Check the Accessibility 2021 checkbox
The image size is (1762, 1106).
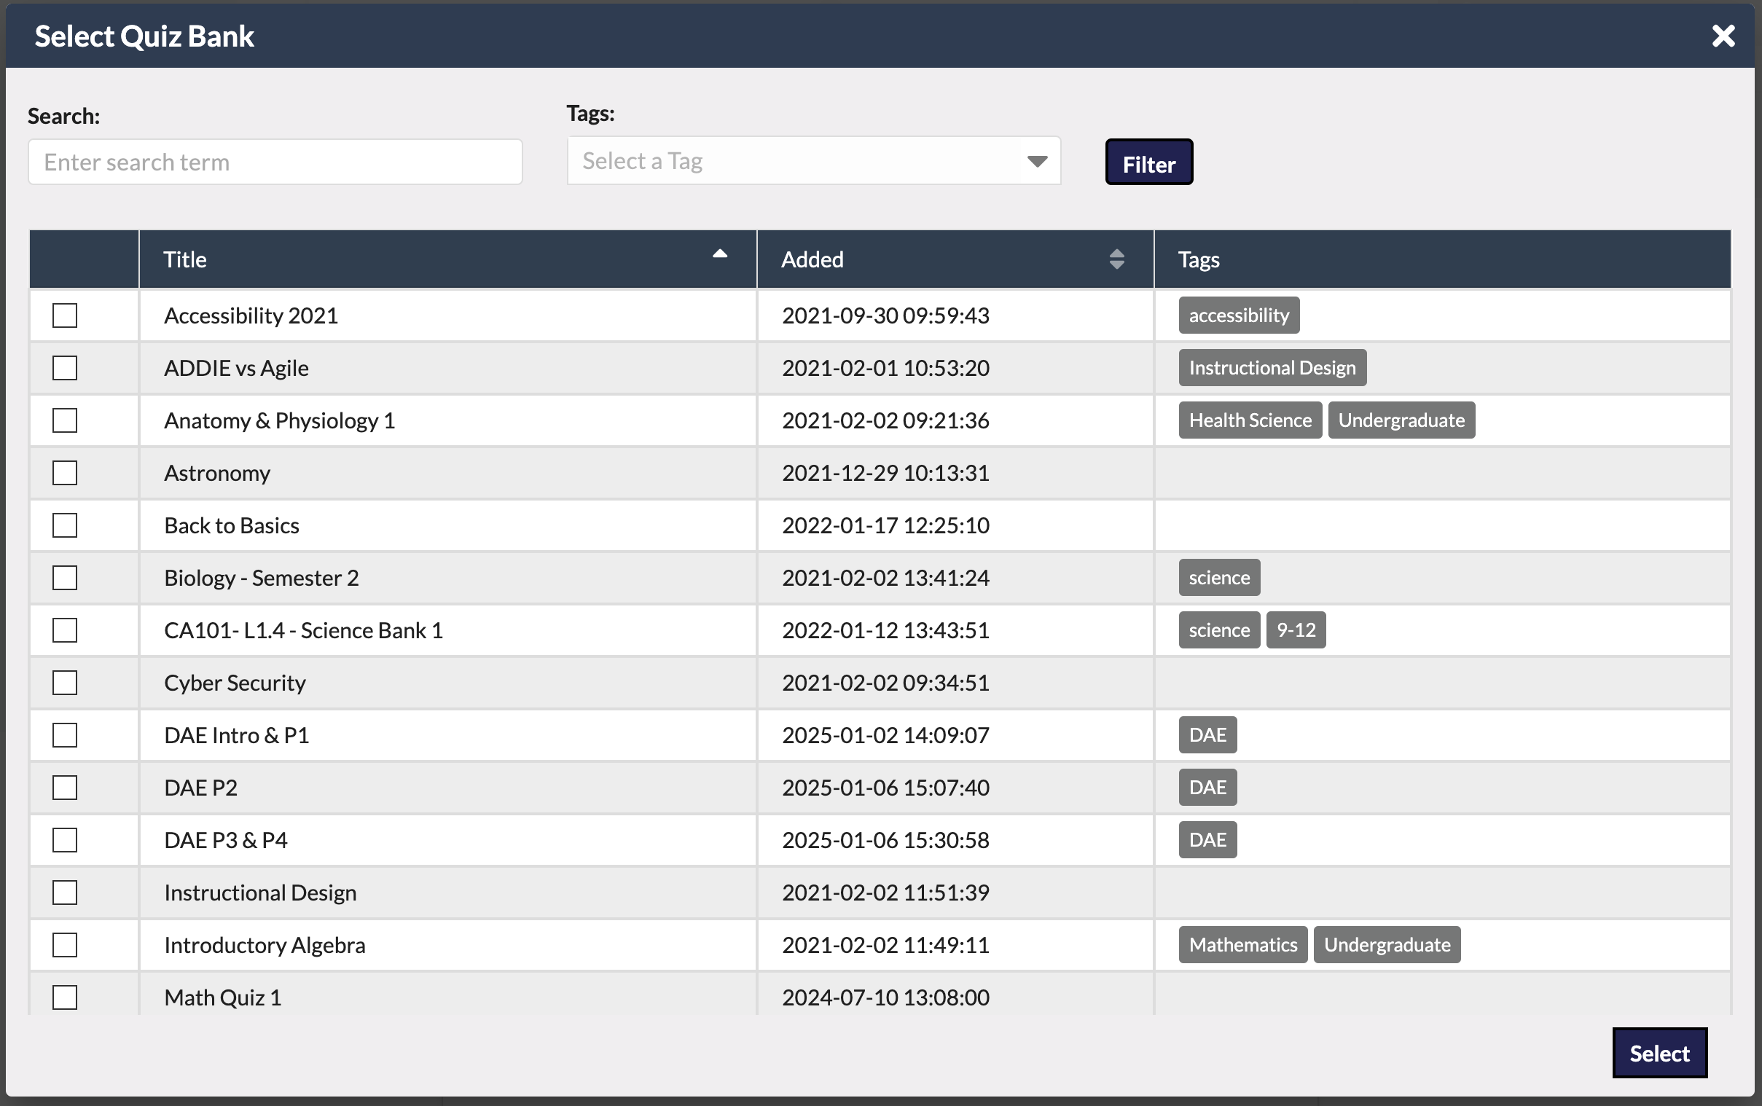point(65,315)
